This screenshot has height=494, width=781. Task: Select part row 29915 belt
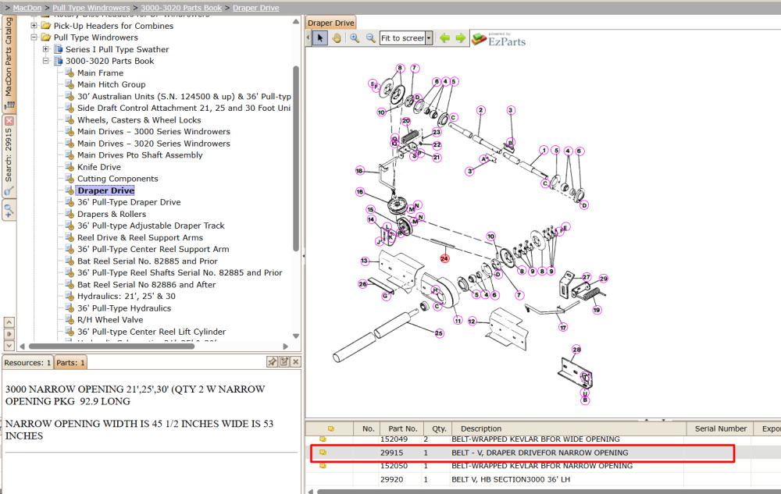pyautogui.click(x=522, y=453)
